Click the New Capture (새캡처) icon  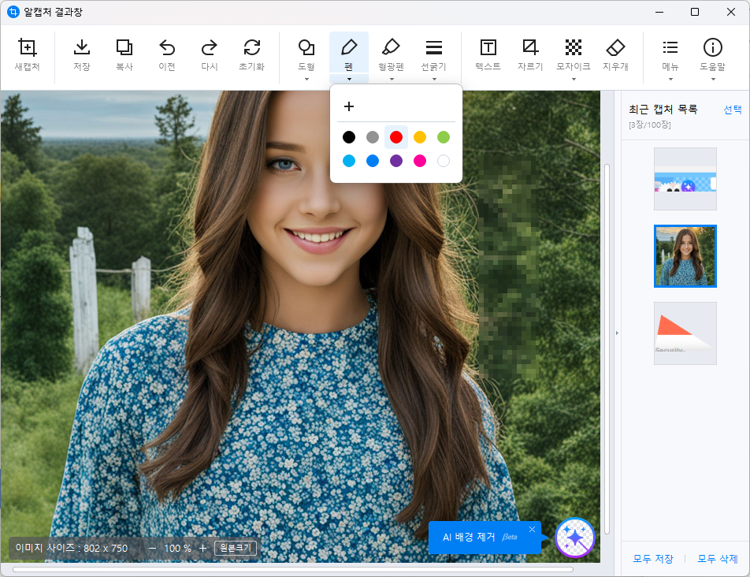point(28,48)
